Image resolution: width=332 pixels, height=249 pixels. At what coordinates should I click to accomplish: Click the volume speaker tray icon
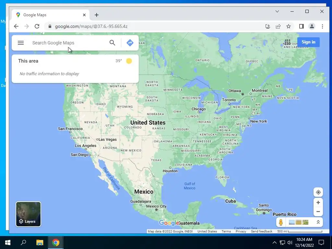290,243
